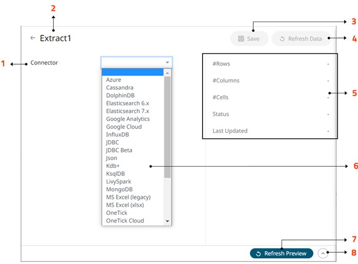Click the dropdown list scroll-up arrow
The width and height of the screenshot is (358, 264).
pos(167,73)
